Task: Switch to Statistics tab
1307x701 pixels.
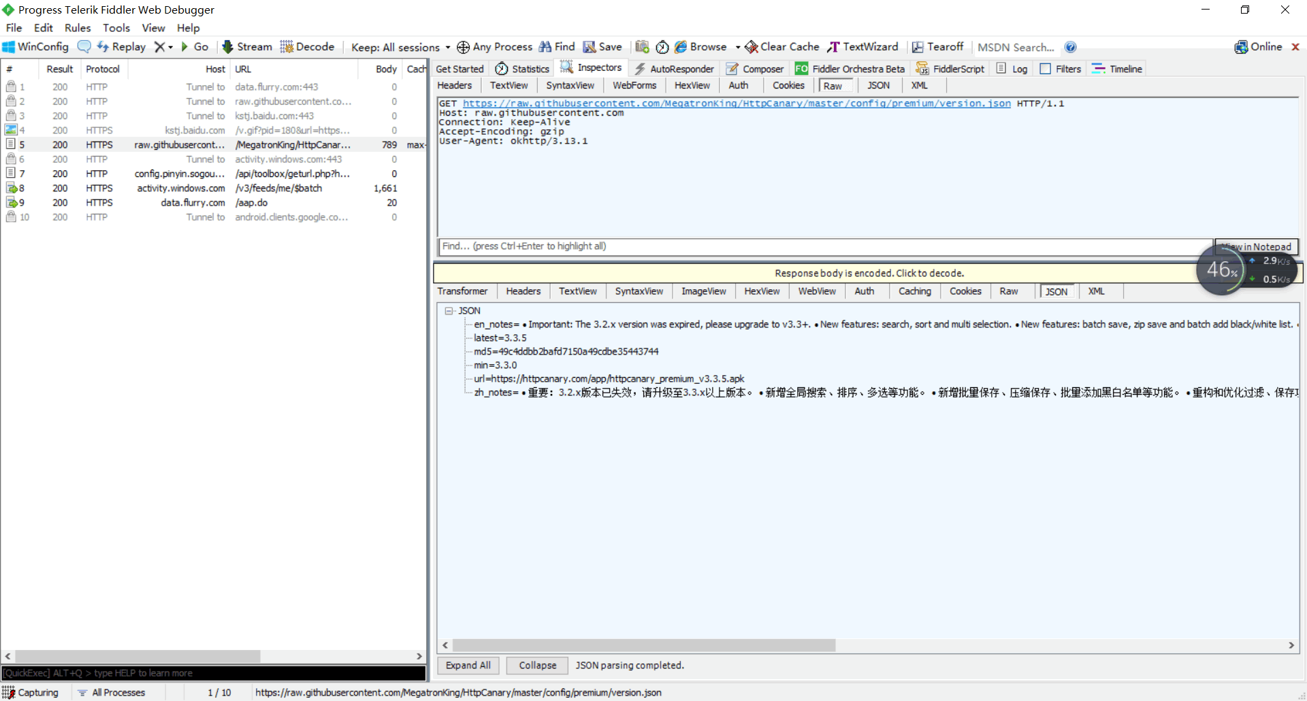Action: [522, 69]
